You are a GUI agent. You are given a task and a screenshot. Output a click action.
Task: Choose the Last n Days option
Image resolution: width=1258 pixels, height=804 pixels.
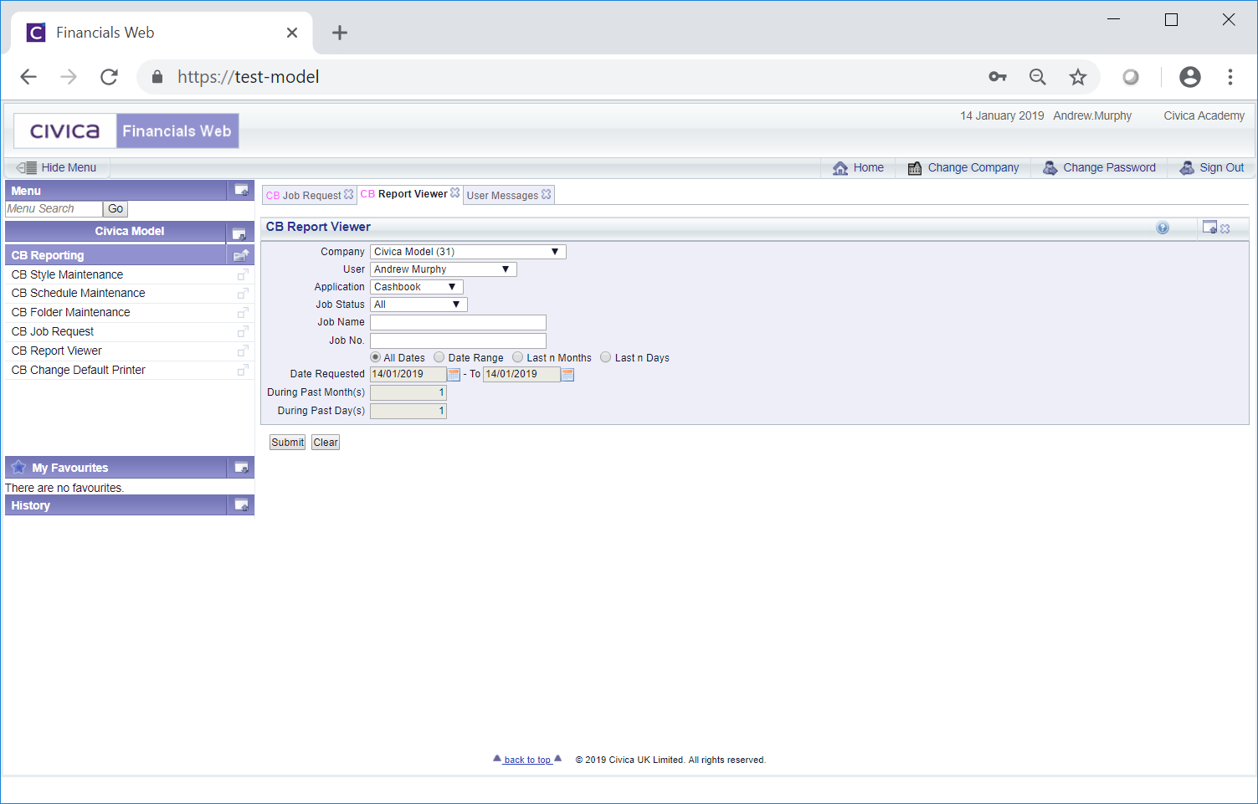[605, 357]
